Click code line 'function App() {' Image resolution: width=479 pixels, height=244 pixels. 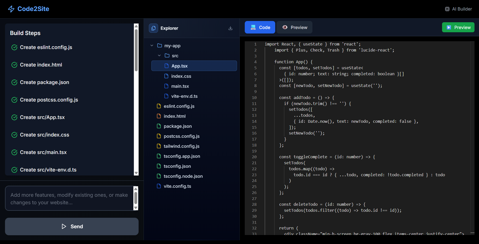(293, 62)
